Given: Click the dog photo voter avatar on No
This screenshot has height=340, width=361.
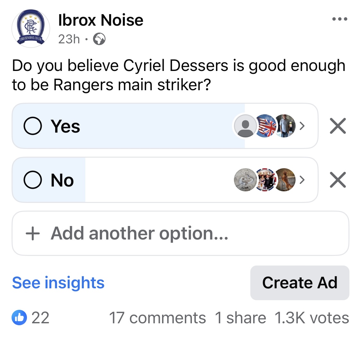Looking at the screenshot, I should (x=285, y=180).
